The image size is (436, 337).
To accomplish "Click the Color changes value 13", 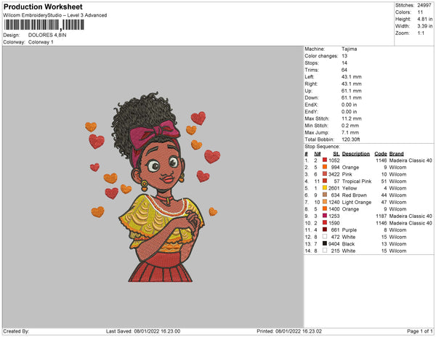I will [344, 56].
